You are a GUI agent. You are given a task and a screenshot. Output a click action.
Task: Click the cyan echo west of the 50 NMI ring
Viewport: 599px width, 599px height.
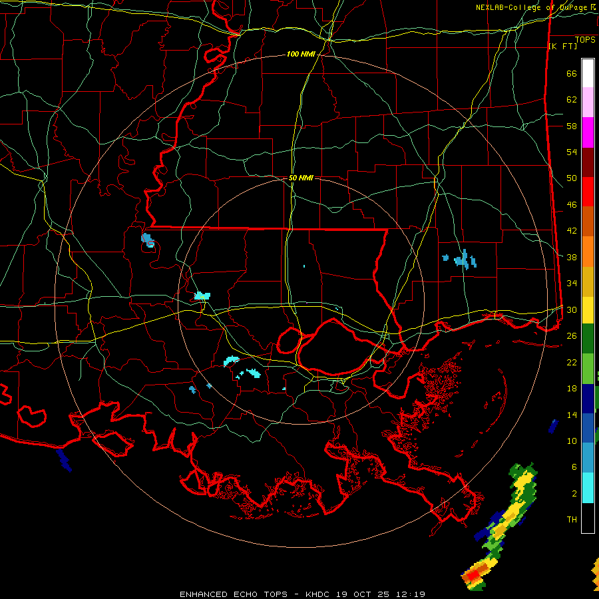tap(202, 296)
